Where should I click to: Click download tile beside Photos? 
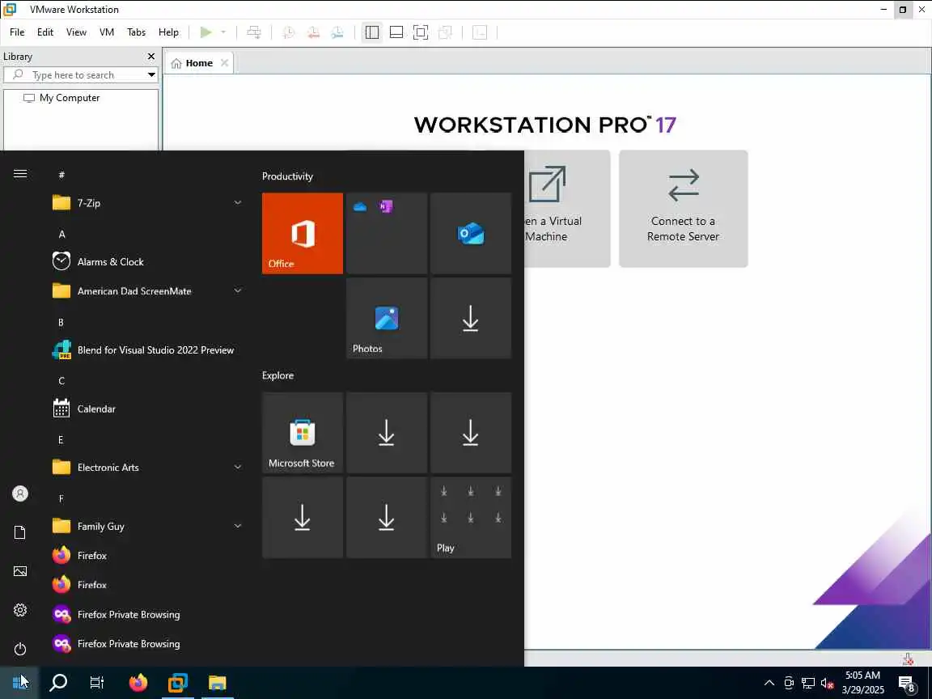471,318
